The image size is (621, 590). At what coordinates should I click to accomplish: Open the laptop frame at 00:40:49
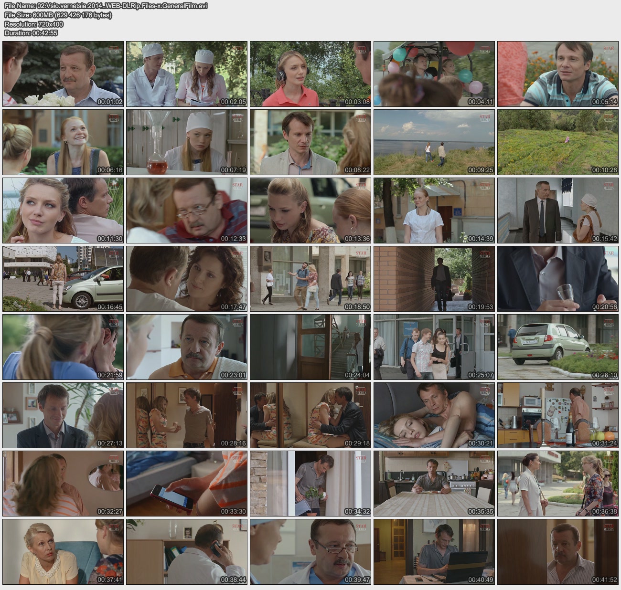pyautogui.click(x=434, y=552)
